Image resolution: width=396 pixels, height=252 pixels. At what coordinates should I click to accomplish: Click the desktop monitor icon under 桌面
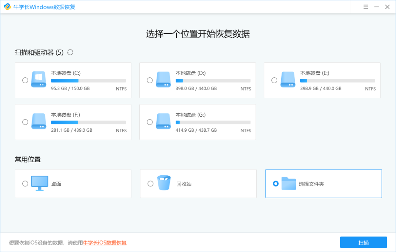(39, 183)
